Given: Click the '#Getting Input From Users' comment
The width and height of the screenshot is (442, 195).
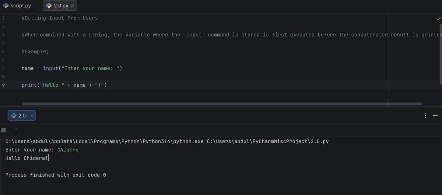Looking at the screenshot, I should coord(60,18).
